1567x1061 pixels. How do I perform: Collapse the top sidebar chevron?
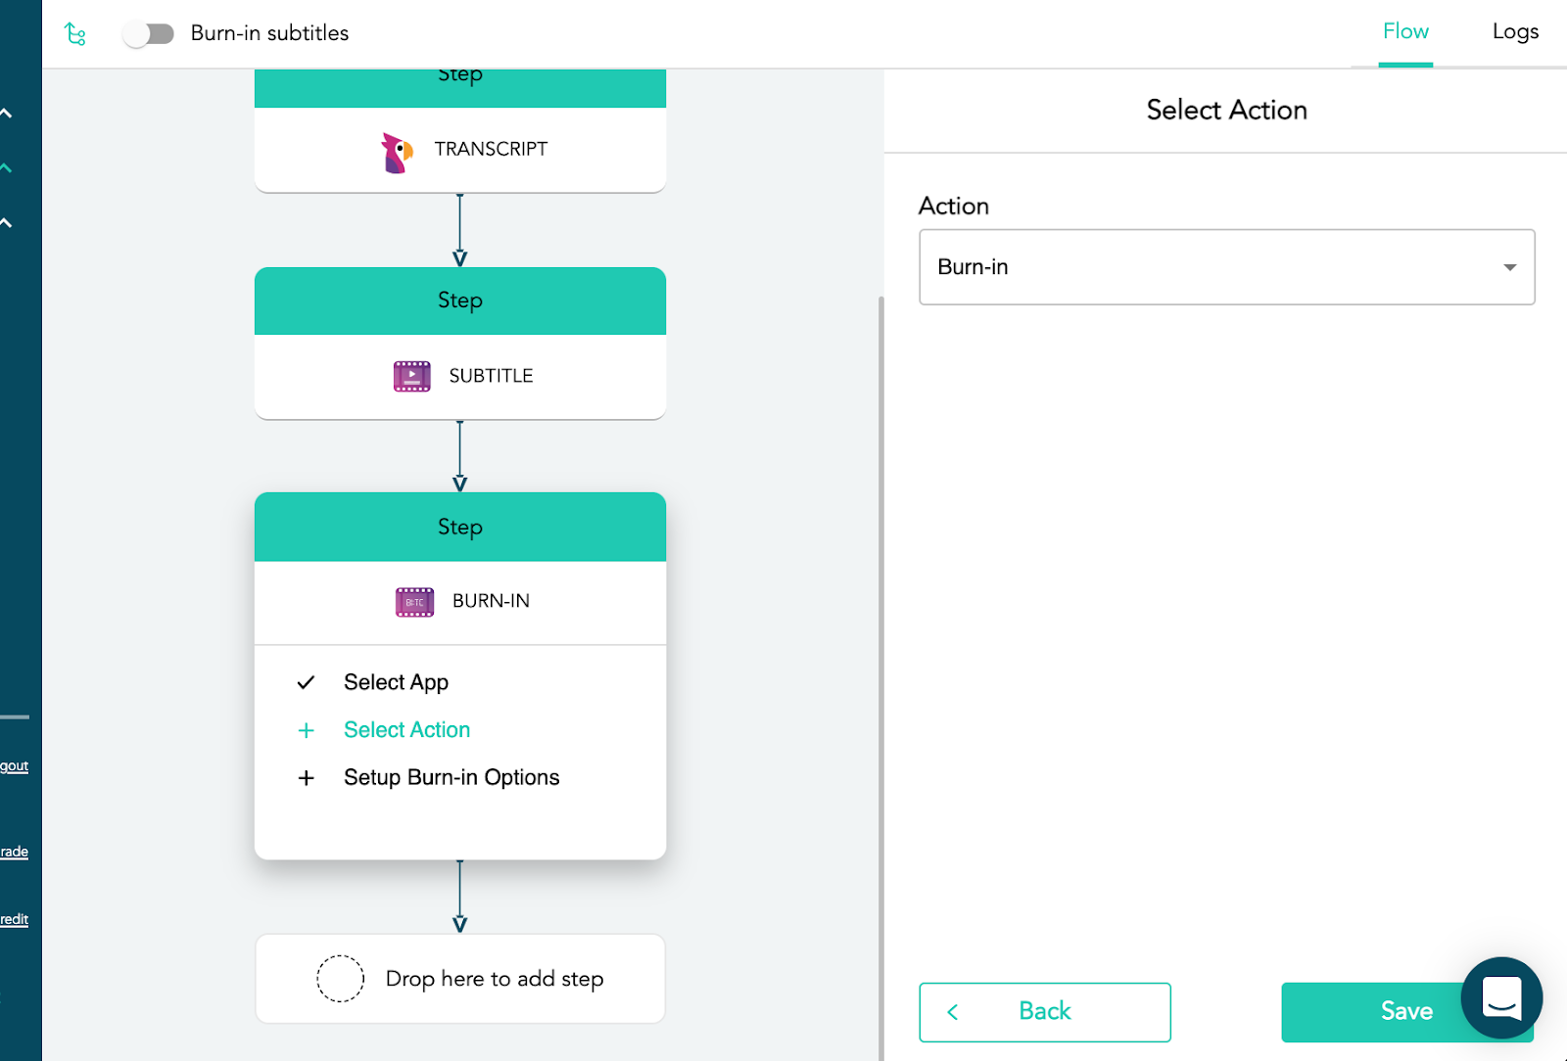click(7, 114)
